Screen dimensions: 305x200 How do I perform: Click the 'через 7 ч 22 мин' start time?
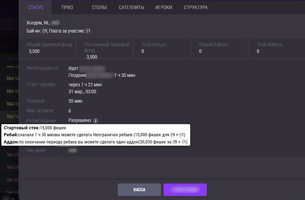point(85,85)
